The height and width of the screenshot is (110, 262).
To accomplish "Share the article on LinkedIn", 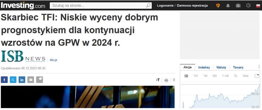I will tap(22, 80).
